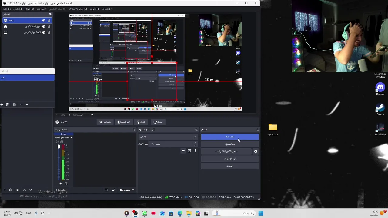
Task: Open the مجموعة المشاهد (S) menu
Action: point(78,9)
